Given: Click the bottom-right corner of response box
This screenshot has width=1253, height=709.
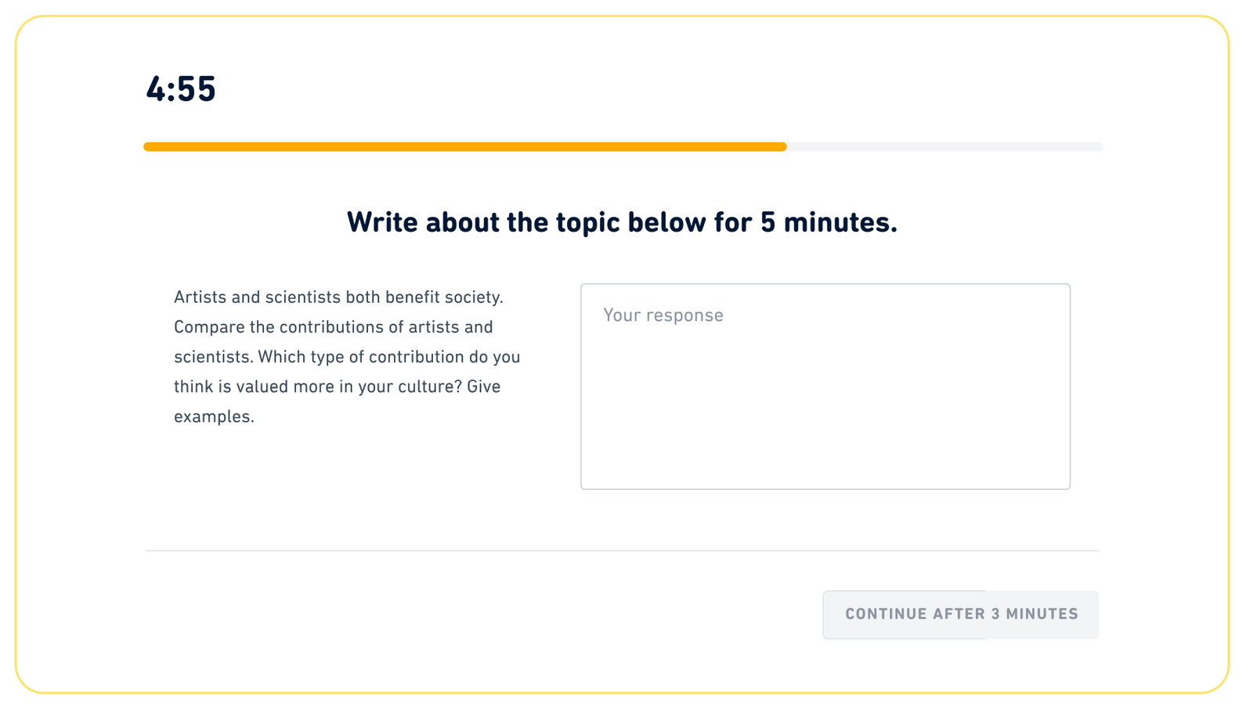Looking at the screenshot, I should (x=1067, y=488).
